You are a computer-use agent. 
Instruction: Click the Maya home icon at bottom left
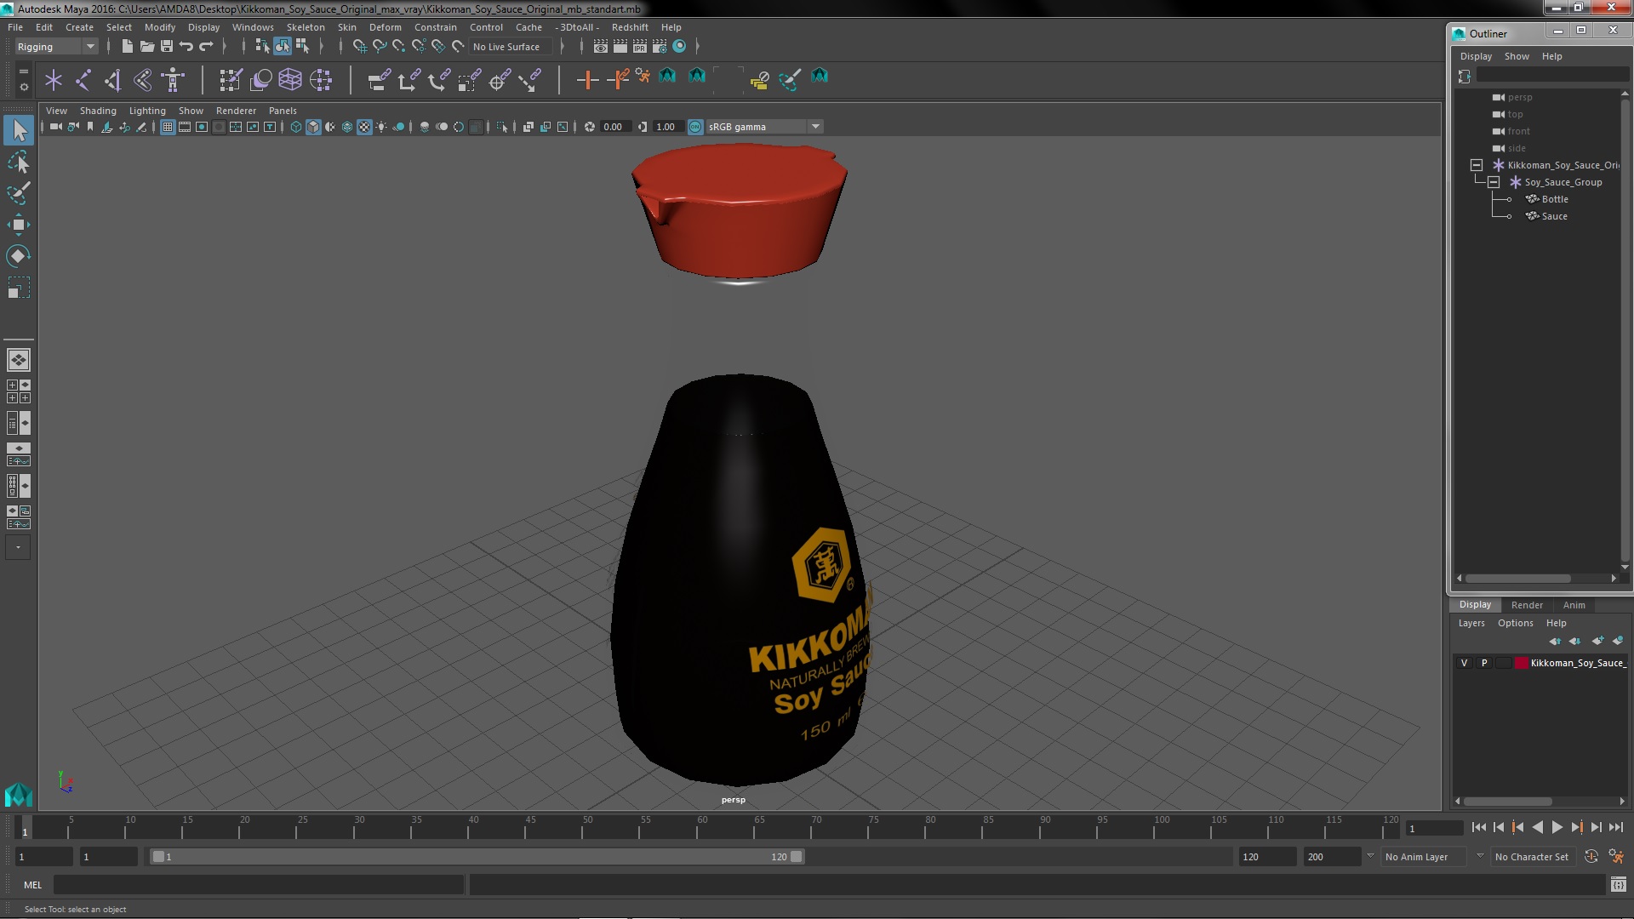click(18, 795)
